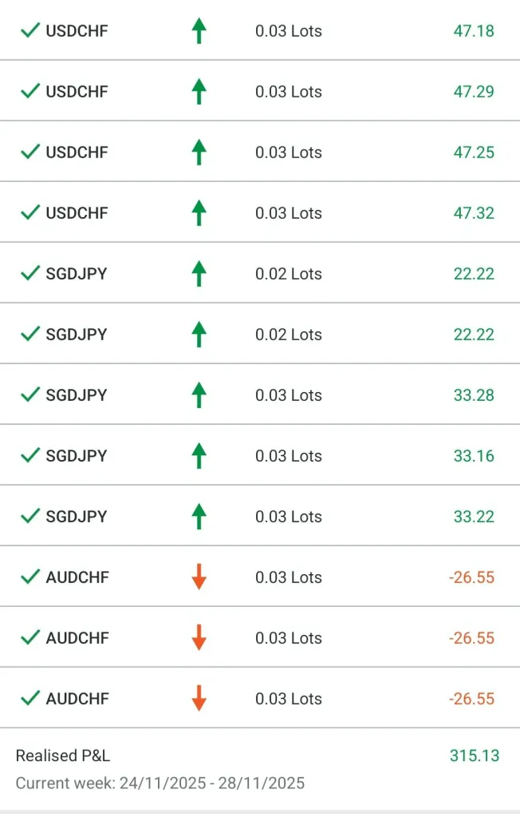Tap the green arrow on the USDCHF row with 47.25
This screenshot has width=520, height=817.
click(x=199, y=153)
